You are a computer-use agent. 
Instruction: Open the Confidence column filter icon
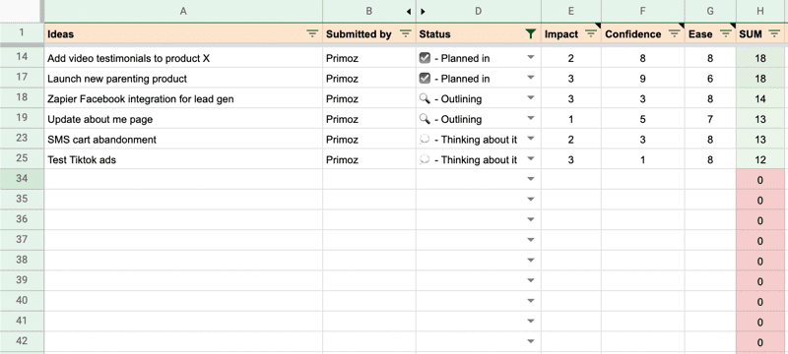tap(674, 34)
